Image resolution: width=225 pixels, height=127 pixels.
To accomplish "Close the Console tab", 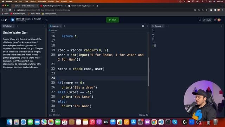I will click(x=163, y=26).
